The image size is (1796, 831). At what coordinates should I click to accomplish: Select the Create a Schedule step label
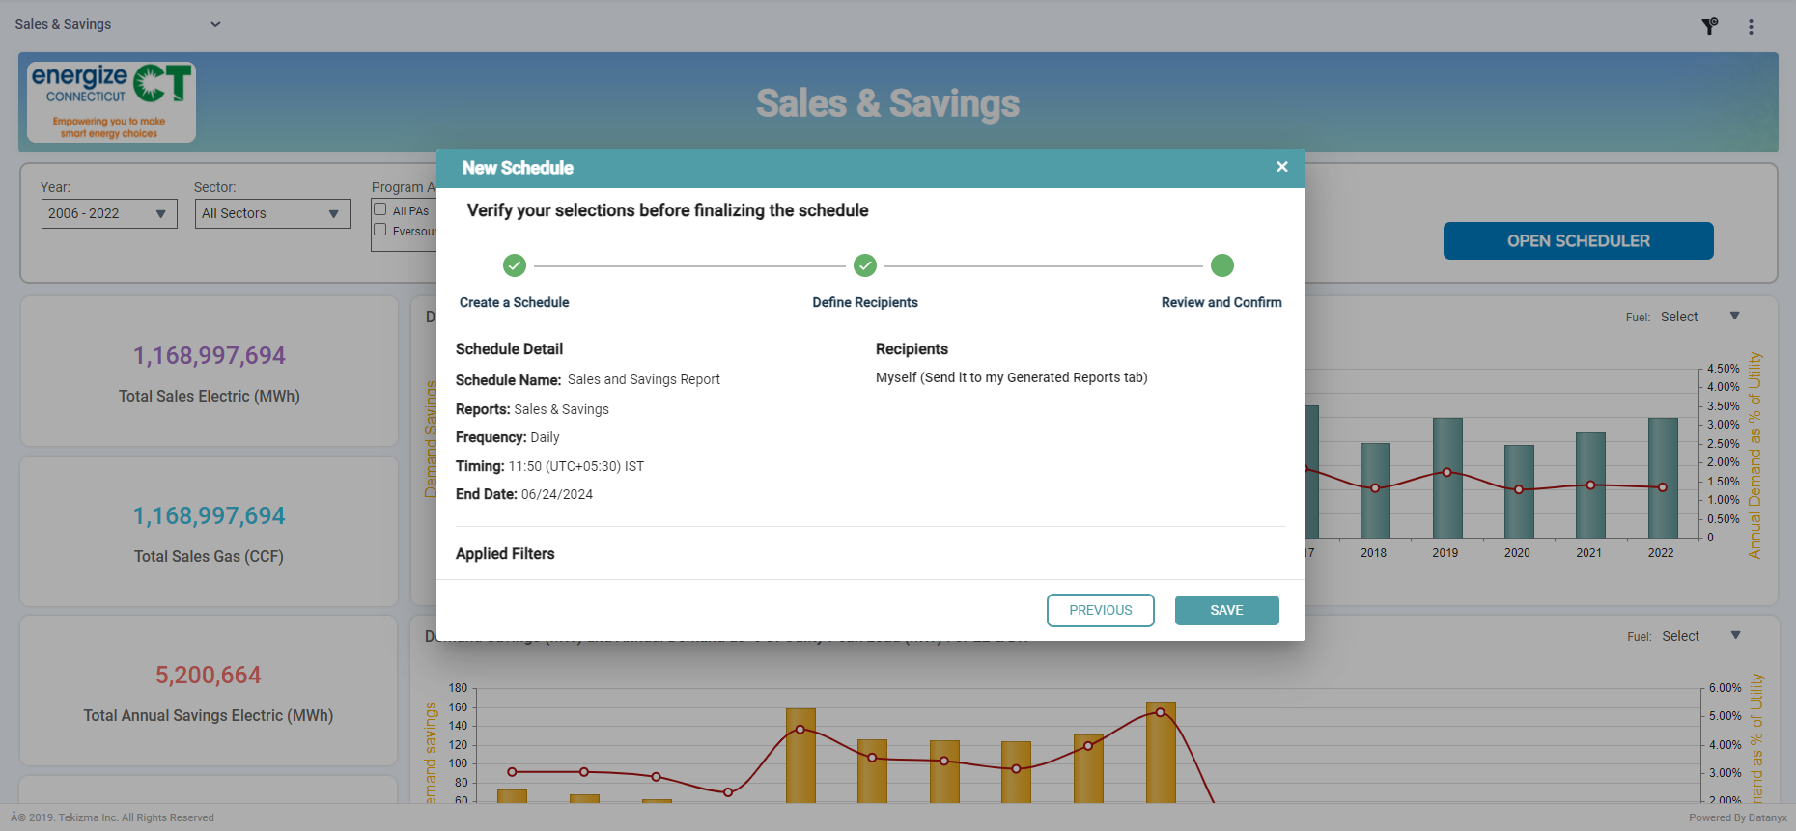(514, 302)
